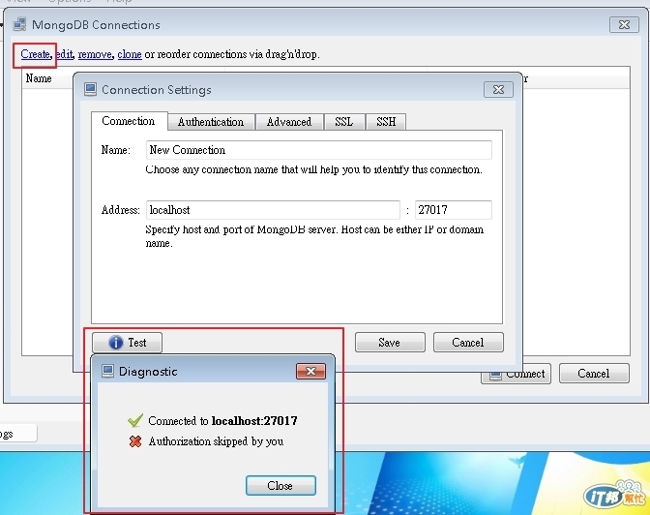Screen dimensions: 650x515
Task: Close the MongoDB Connections window
Action: [624, 25]
